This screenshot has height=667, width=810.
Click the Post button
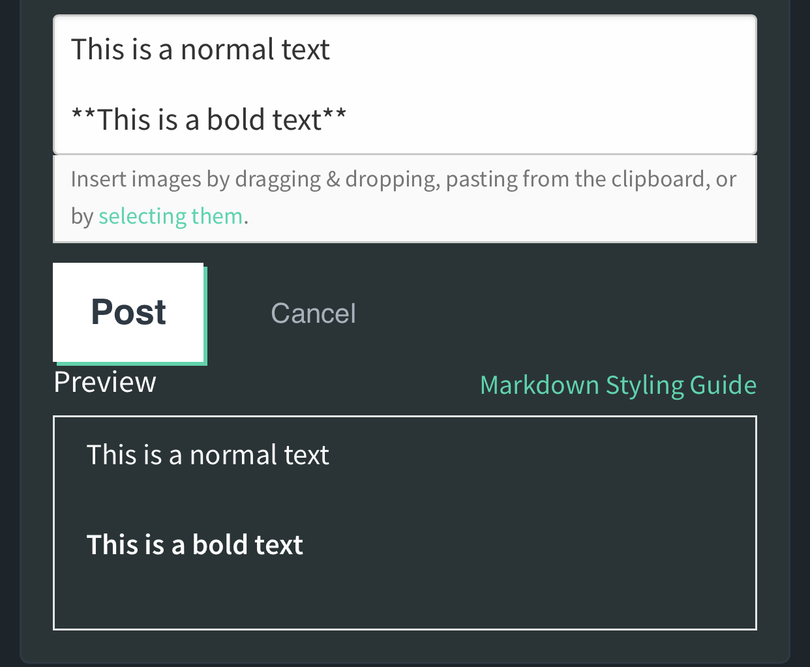(x=128, y=312)
